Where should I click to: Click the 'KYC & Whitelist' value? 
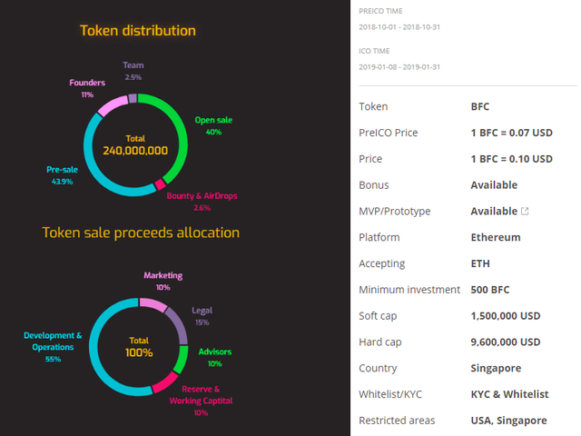509,394
